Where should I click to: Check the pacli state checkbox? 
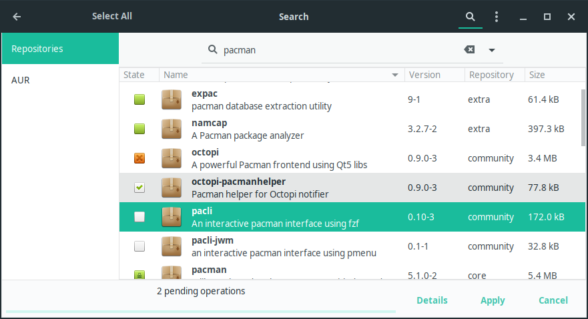(139, 217)
